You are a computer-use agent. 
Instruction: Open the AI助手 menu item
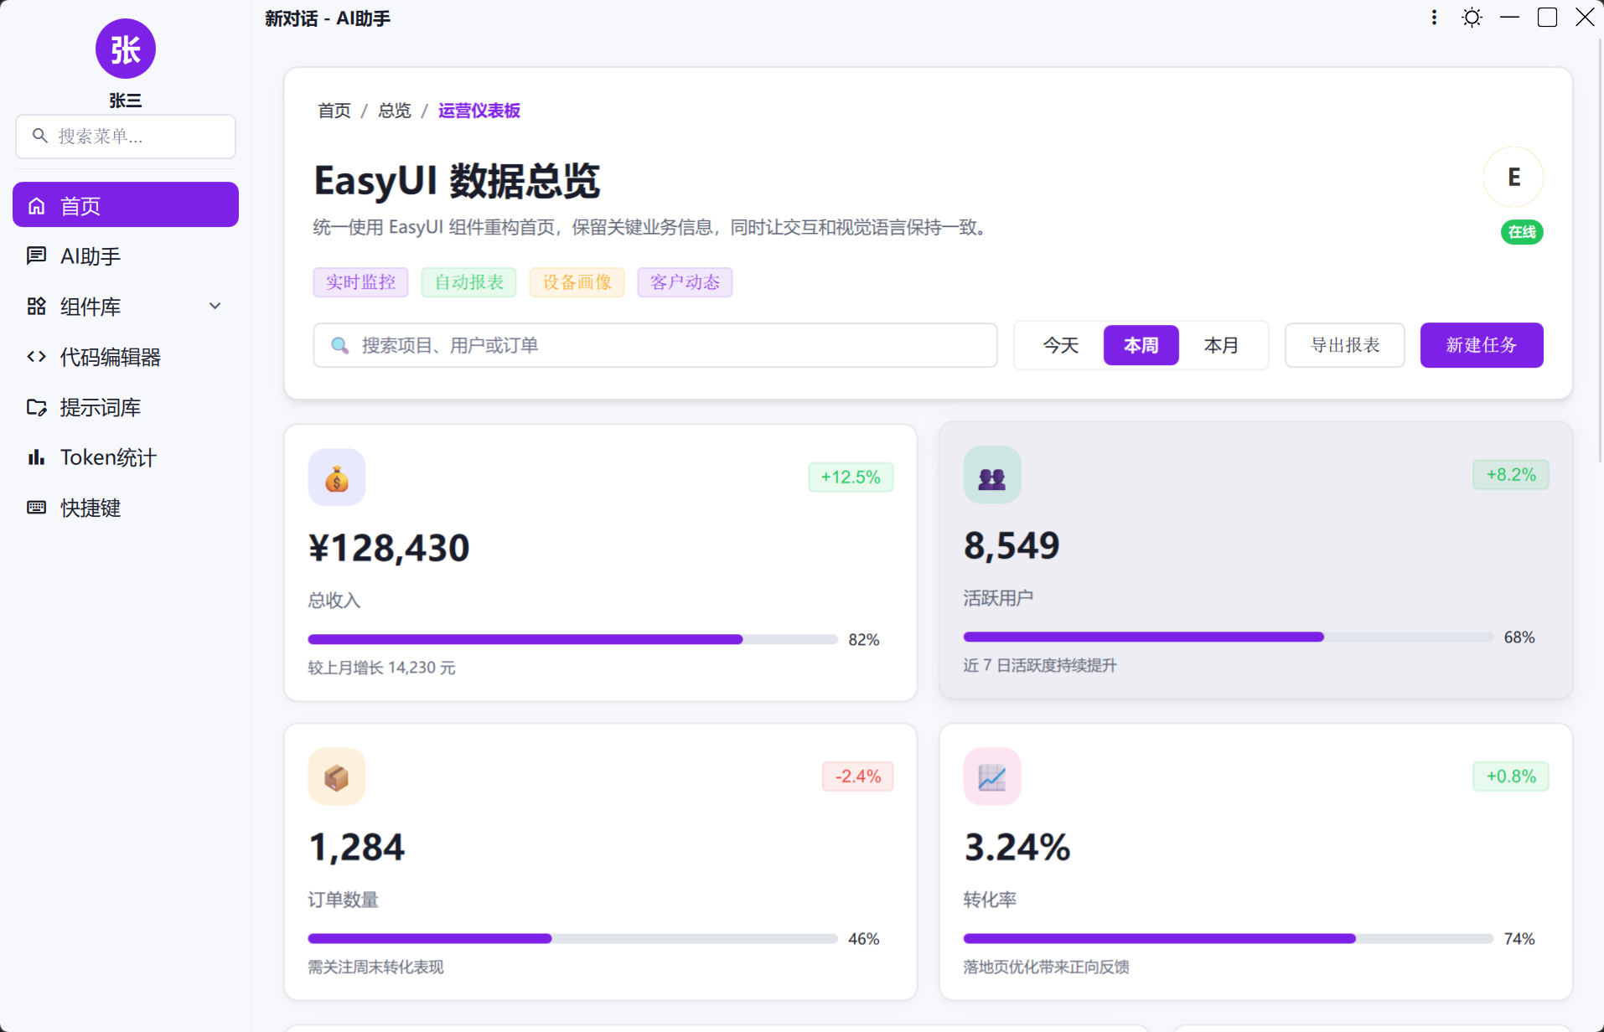[x=126, y=255]
